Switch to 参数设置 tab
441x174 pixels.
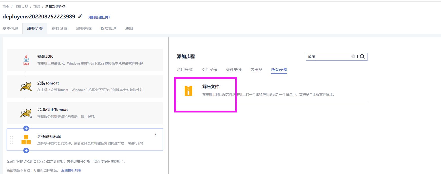pyautogui.click(x=60, y=28)
